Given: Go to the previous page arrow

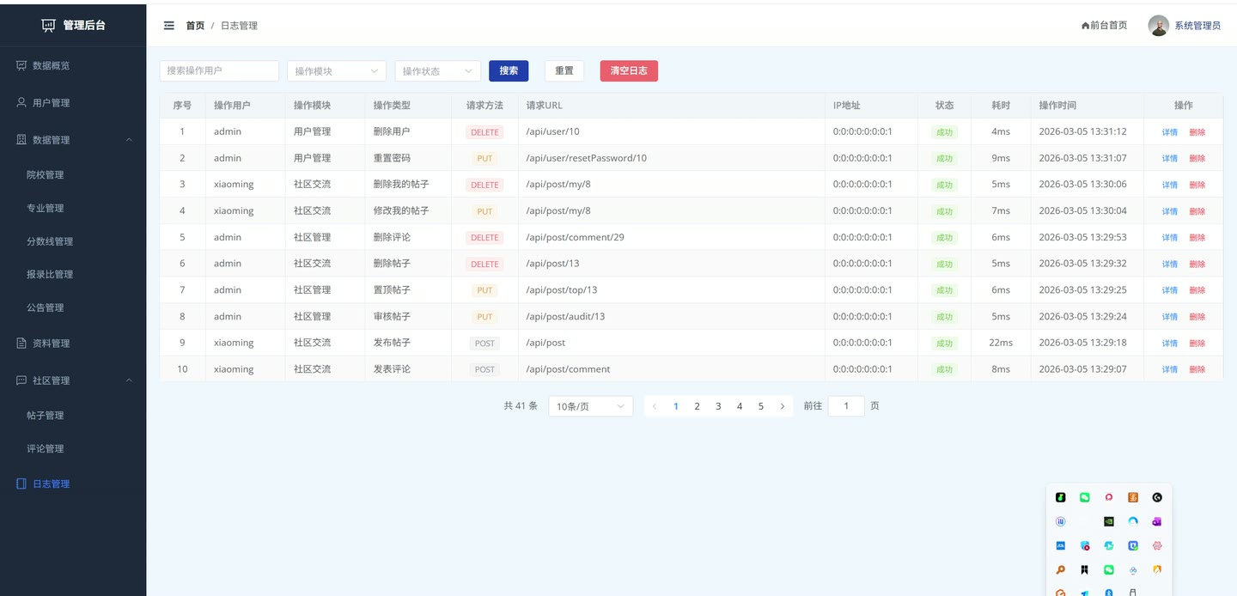Looking at the screenshot, I should pos(655,407).
